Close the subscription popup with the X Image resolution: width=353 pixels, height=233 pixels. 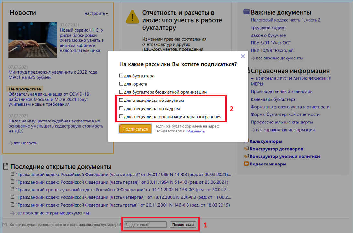[x=243, y=56]
